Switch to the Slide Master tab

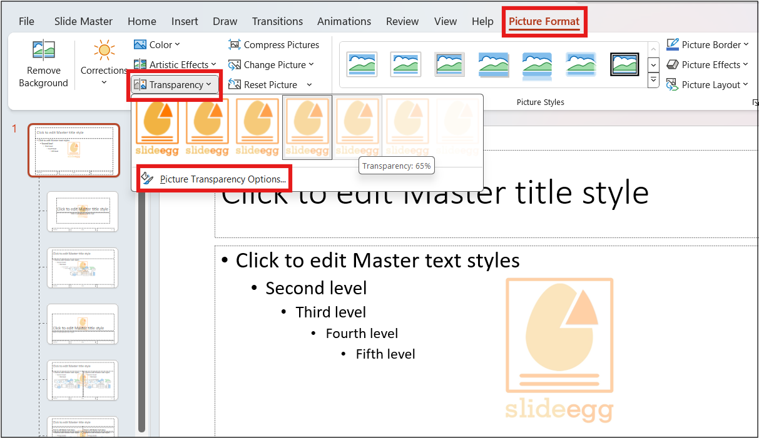pyautogui.click(x=83, y=21)
